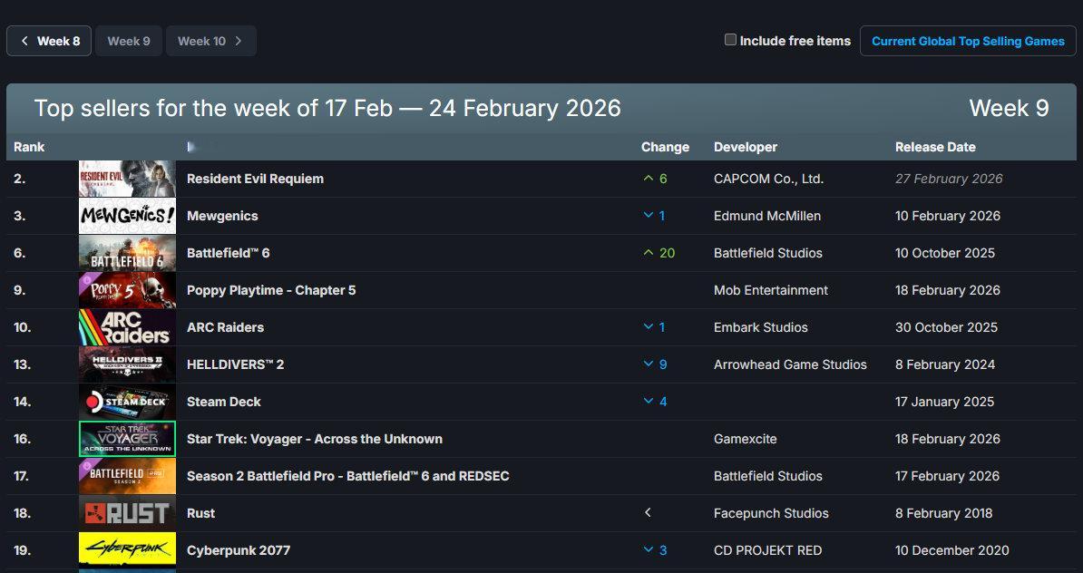Open Poppy Playtime - Chapter 5 title
The width and height of the screenshot is (1083, 573).
[271, 291]
